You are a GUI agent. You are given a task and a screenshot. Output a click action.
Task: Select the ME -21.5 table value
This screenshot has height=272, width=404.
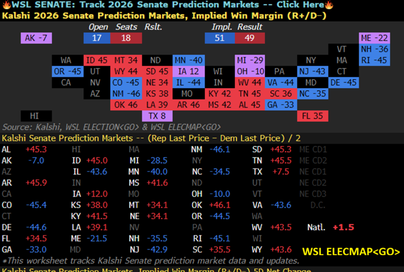click(x=97, y=238)
